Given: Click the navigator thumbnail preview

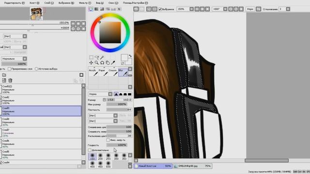Looking at the screenshot, I should click(36, 14).
